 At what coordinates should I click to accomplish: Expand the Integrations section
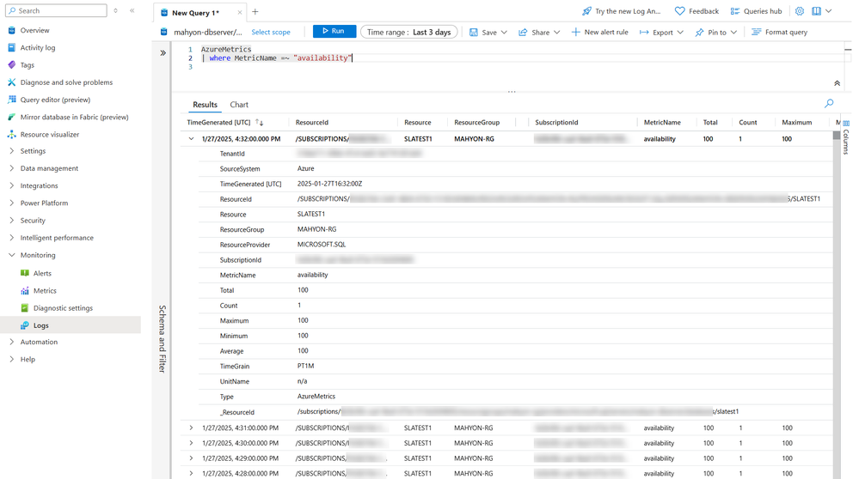[11, 186]
